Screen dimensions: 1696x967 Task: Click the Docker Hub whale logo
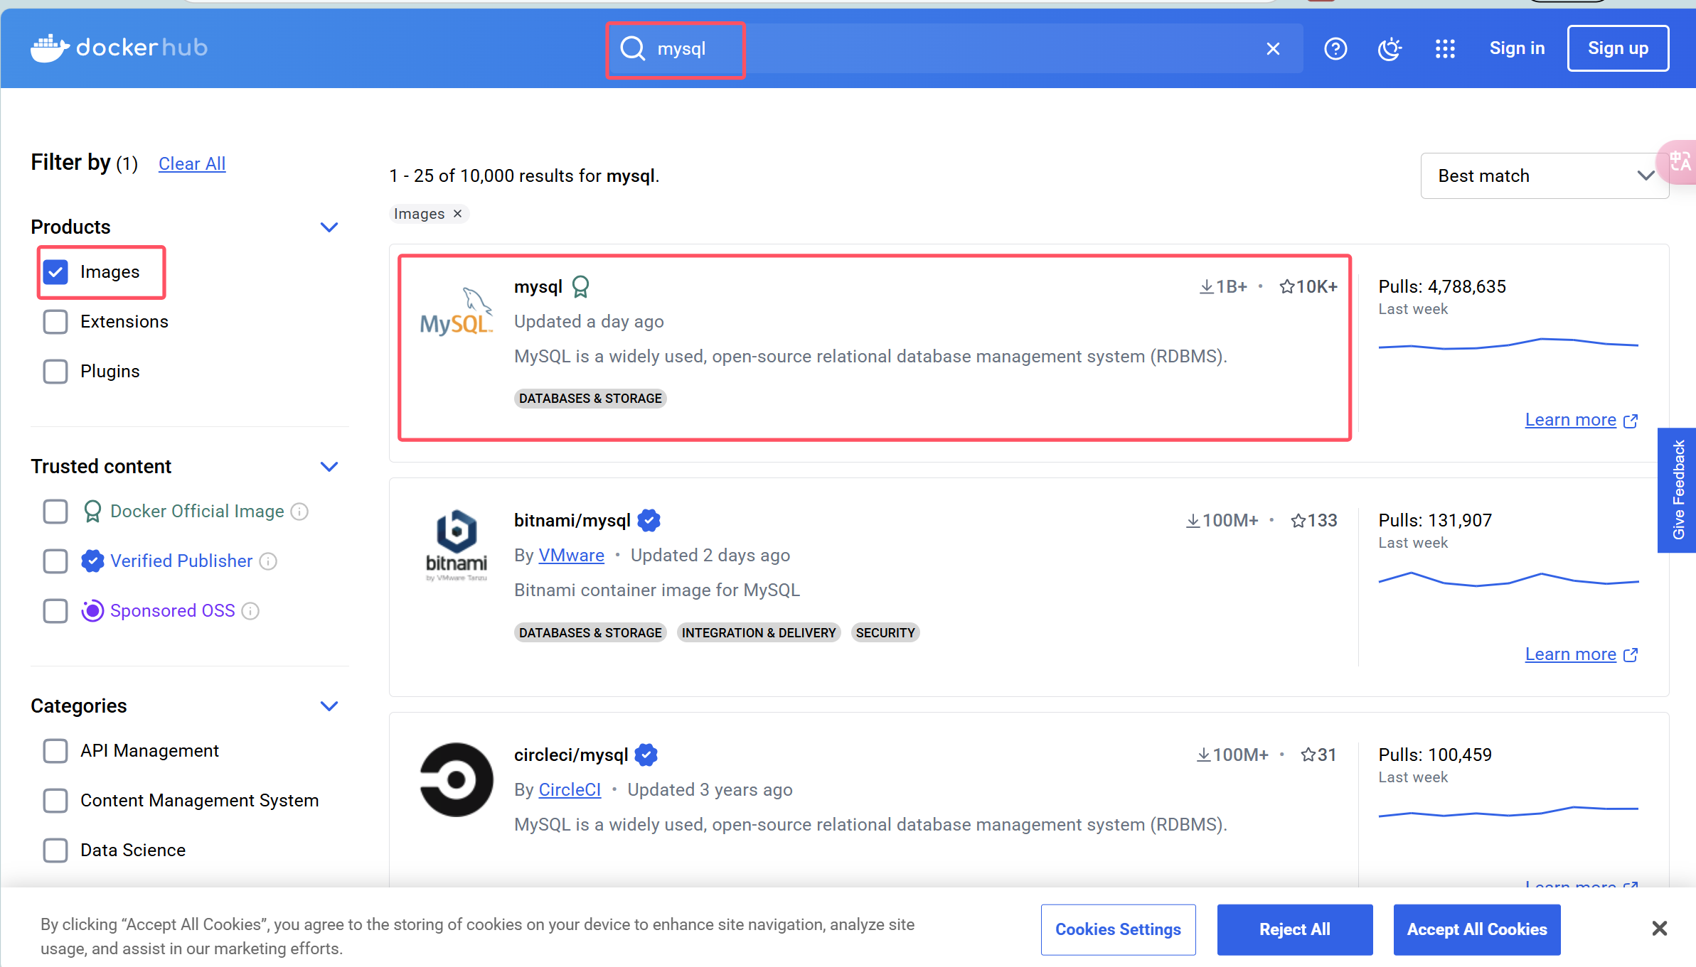(50, 48)
